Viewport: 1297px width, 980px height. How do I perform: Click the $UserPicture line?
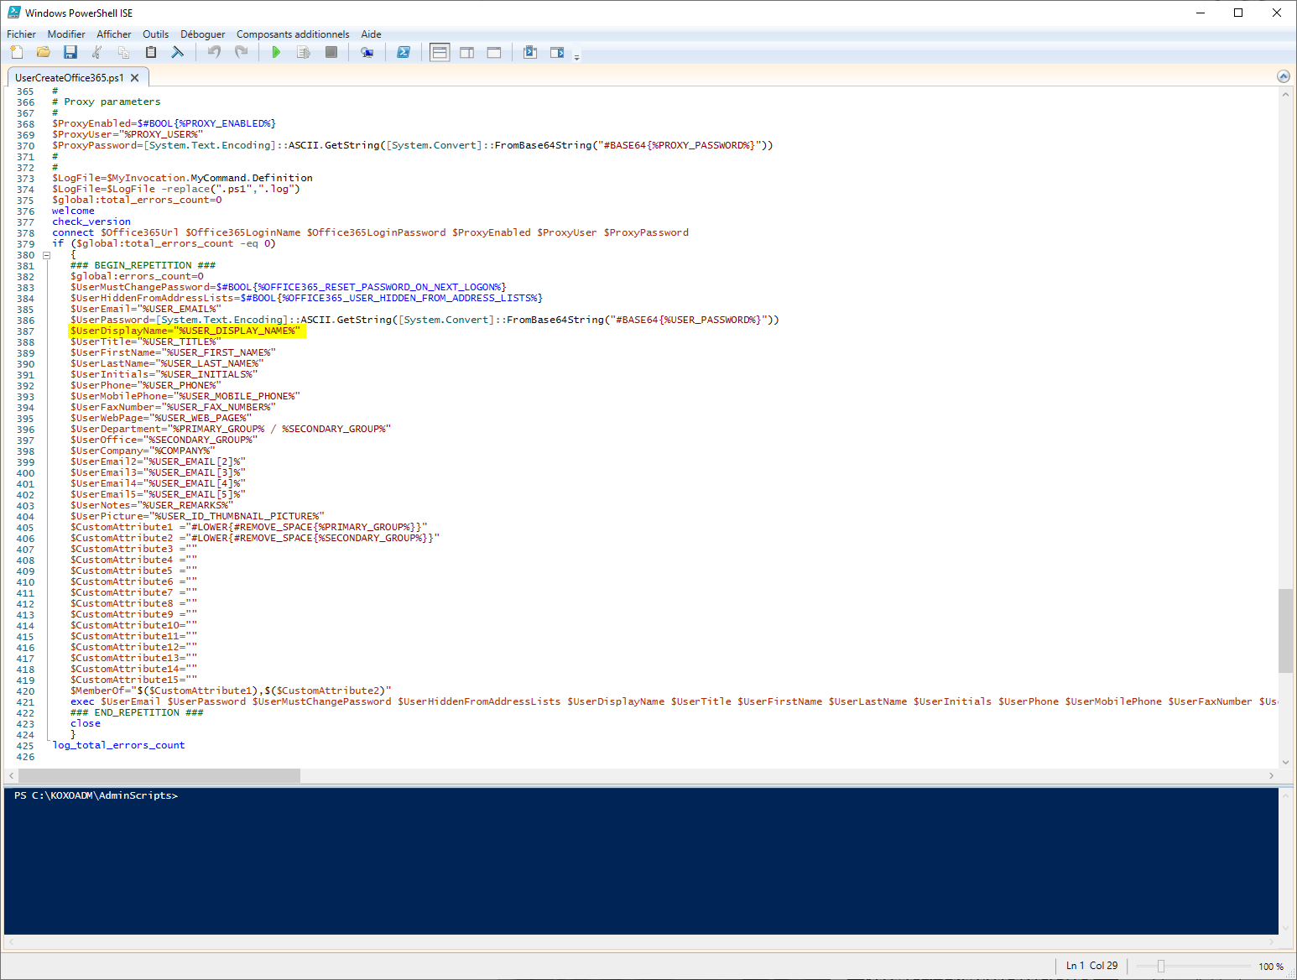197,516
